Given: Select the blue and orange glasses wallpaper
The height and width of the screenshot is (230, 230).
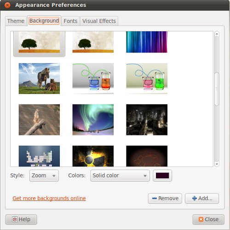Looking at the screenshot, I should (93, 78).
